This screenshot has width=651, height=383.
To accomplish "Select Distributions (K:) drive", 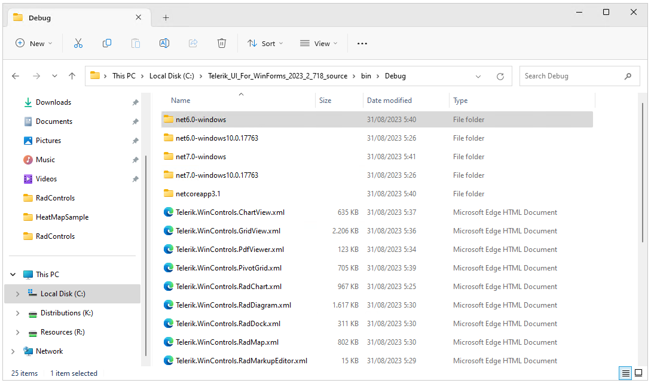I will point(66,313).
